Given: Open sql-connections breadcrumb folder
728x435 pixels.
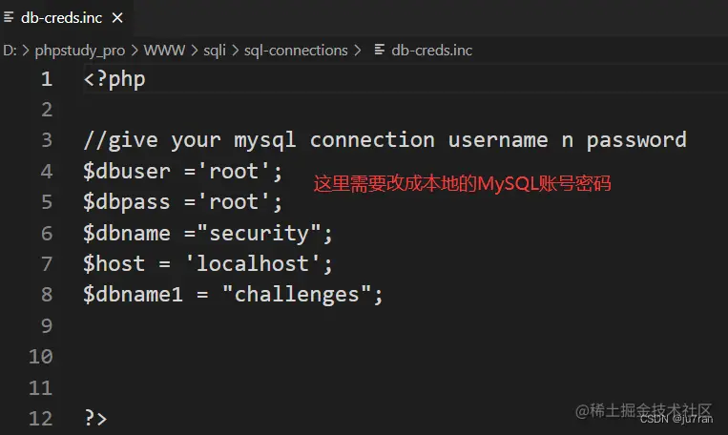Looking at the screenshot, I should (x=296, y=51).
